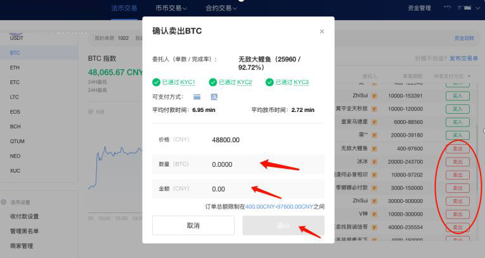
Task: Switch to the 法币交易 tab
Action: point(123,8)
